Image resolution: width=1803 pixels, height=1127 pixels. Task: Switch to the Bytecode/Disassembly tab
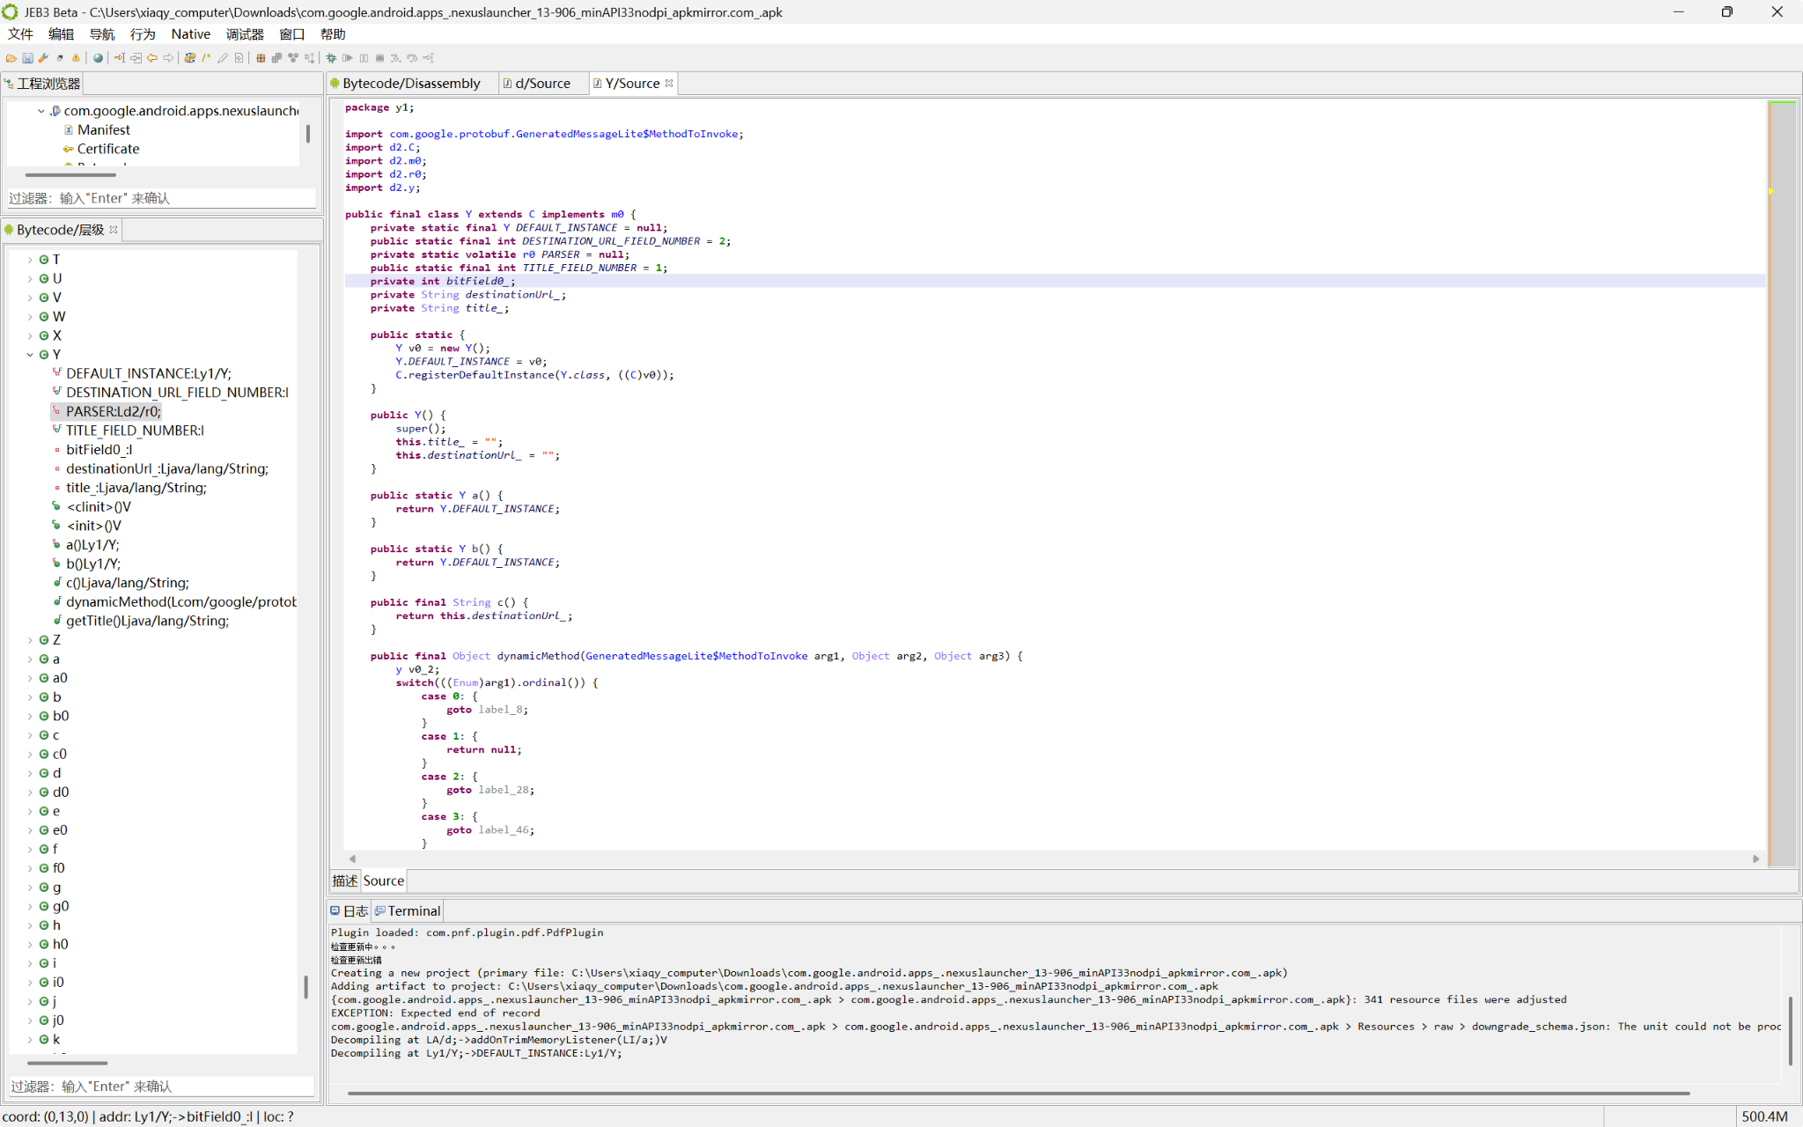pyautogui.click(x=410, y=84)
